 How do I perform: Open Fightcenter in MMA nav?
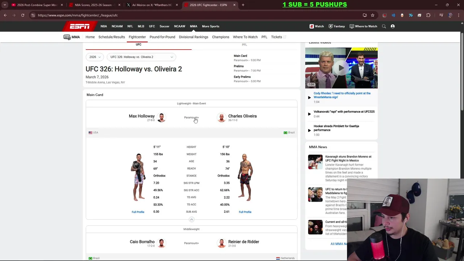[137, 37]
